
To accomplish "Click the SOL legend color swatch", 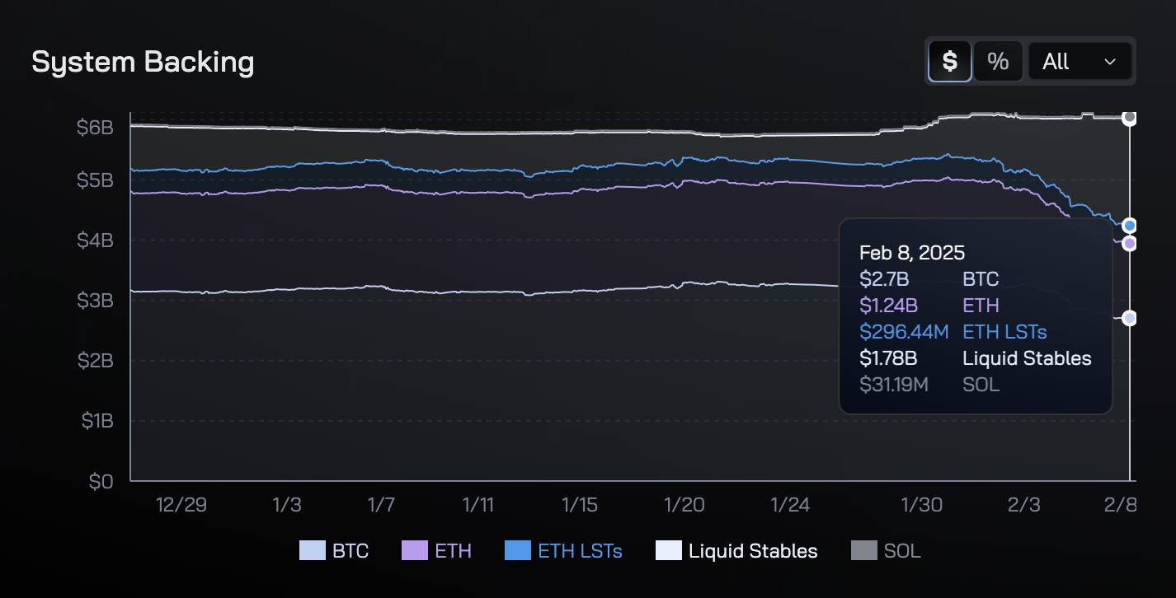I will point(863,551).
